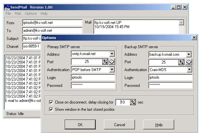Expand primary SMTP Address dropdown
Image resolution: width=202 pixels, height=135 pixels.
point(112,54)
